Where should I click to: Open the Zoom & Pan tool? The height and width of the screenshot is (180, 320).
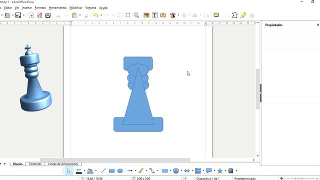[136, 15]
